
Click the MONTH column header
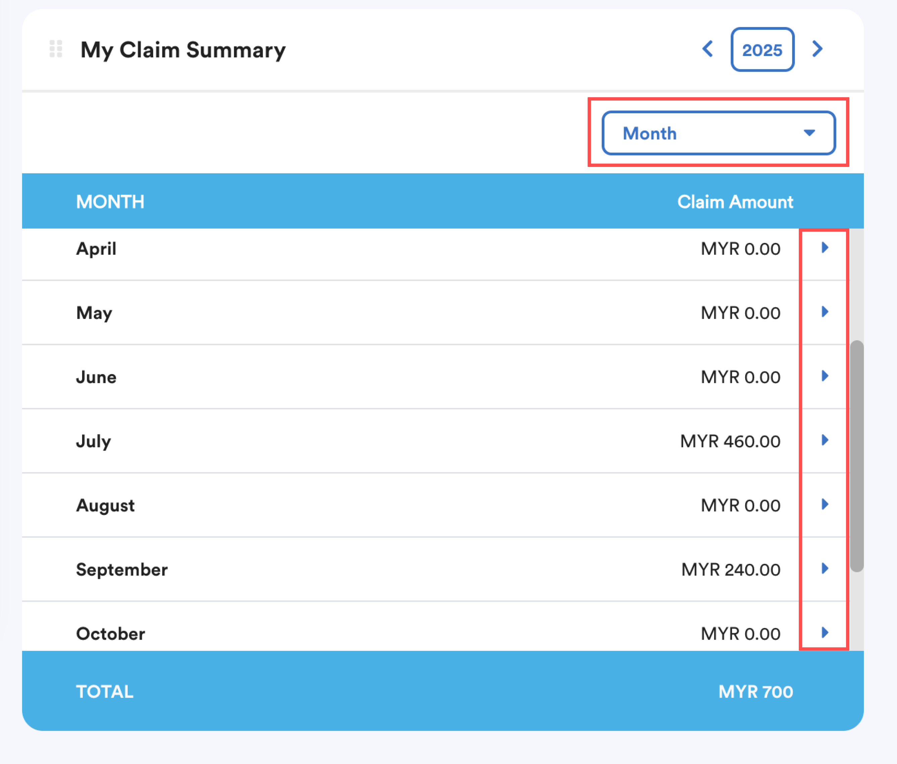point(110,202)
